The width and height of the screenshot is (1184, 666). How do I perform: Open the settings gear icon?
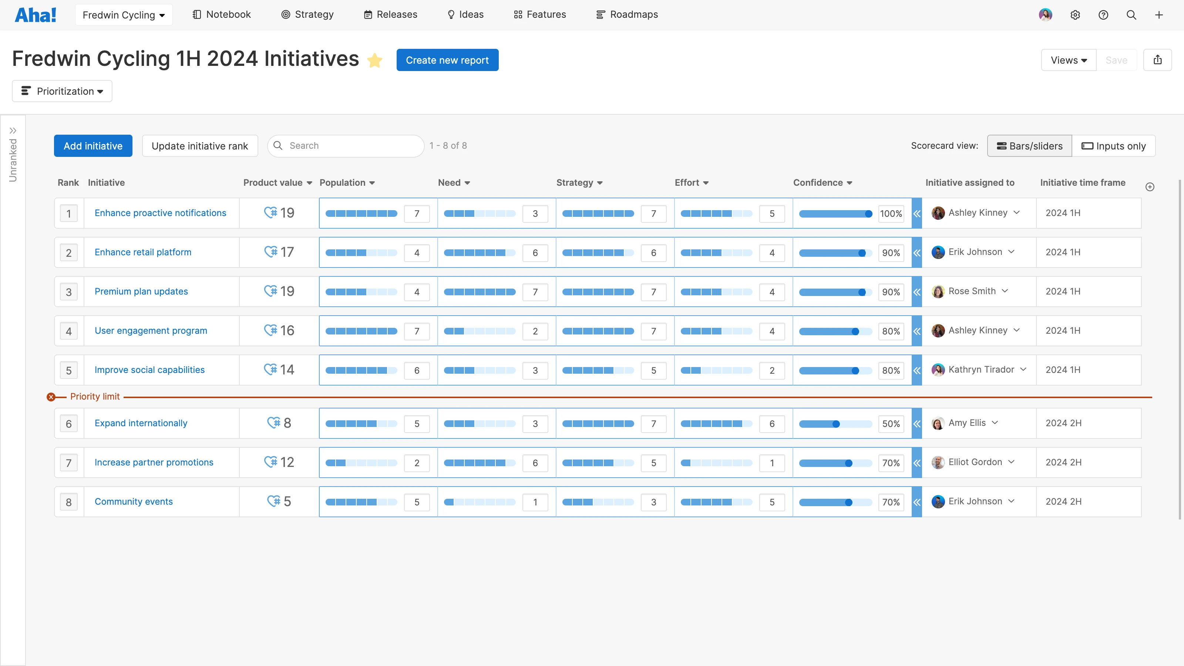tap(1075, 15)
